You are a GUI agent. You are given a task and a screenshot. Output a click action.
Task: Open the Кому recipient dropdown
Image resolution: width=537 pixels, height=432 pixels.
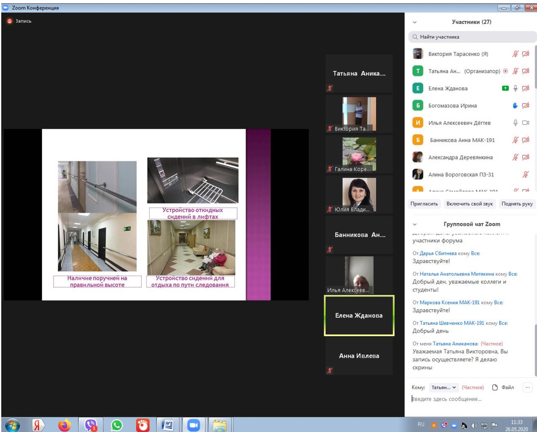(443, 388)
